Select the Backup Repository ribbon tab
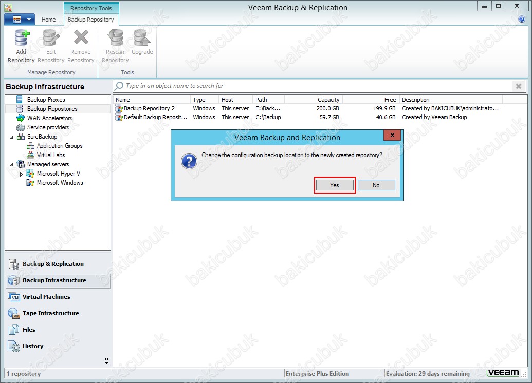This screenshot has width=532, height=383. coord(90,20)
